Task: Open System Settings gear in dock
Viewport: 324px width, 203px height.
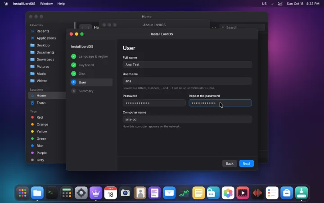Action: pyautogui.click(x=81, y=193)
